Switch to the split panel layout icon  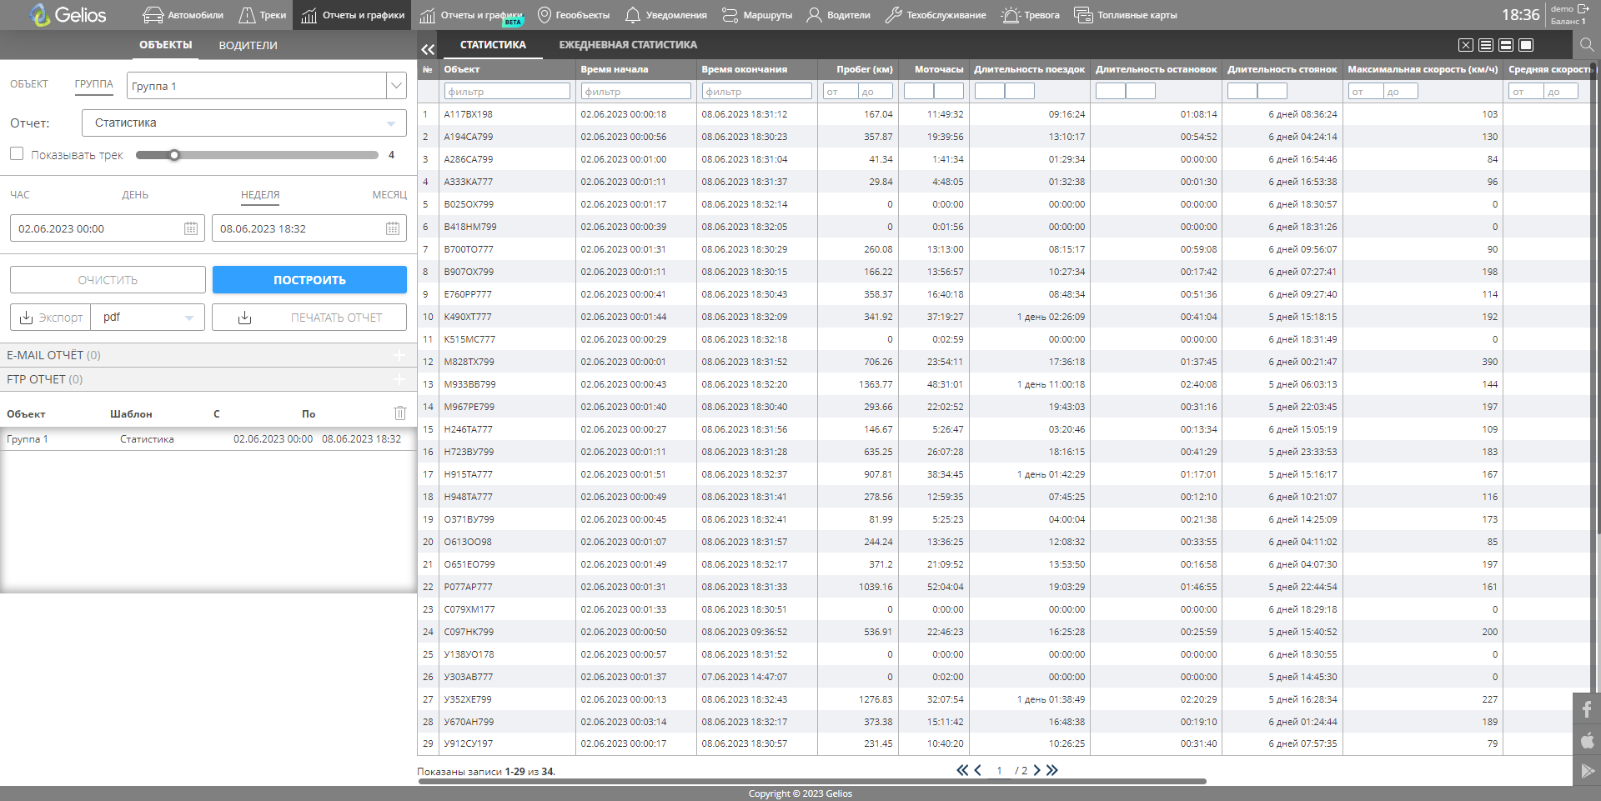click(1506, 45)
